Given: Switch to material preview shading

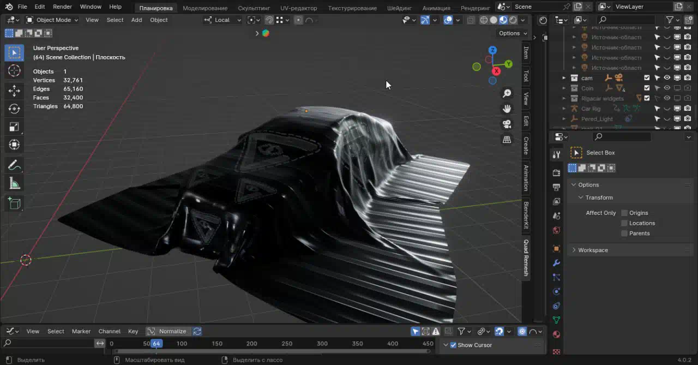Looking at the screenshot, I should click(503, 20).
